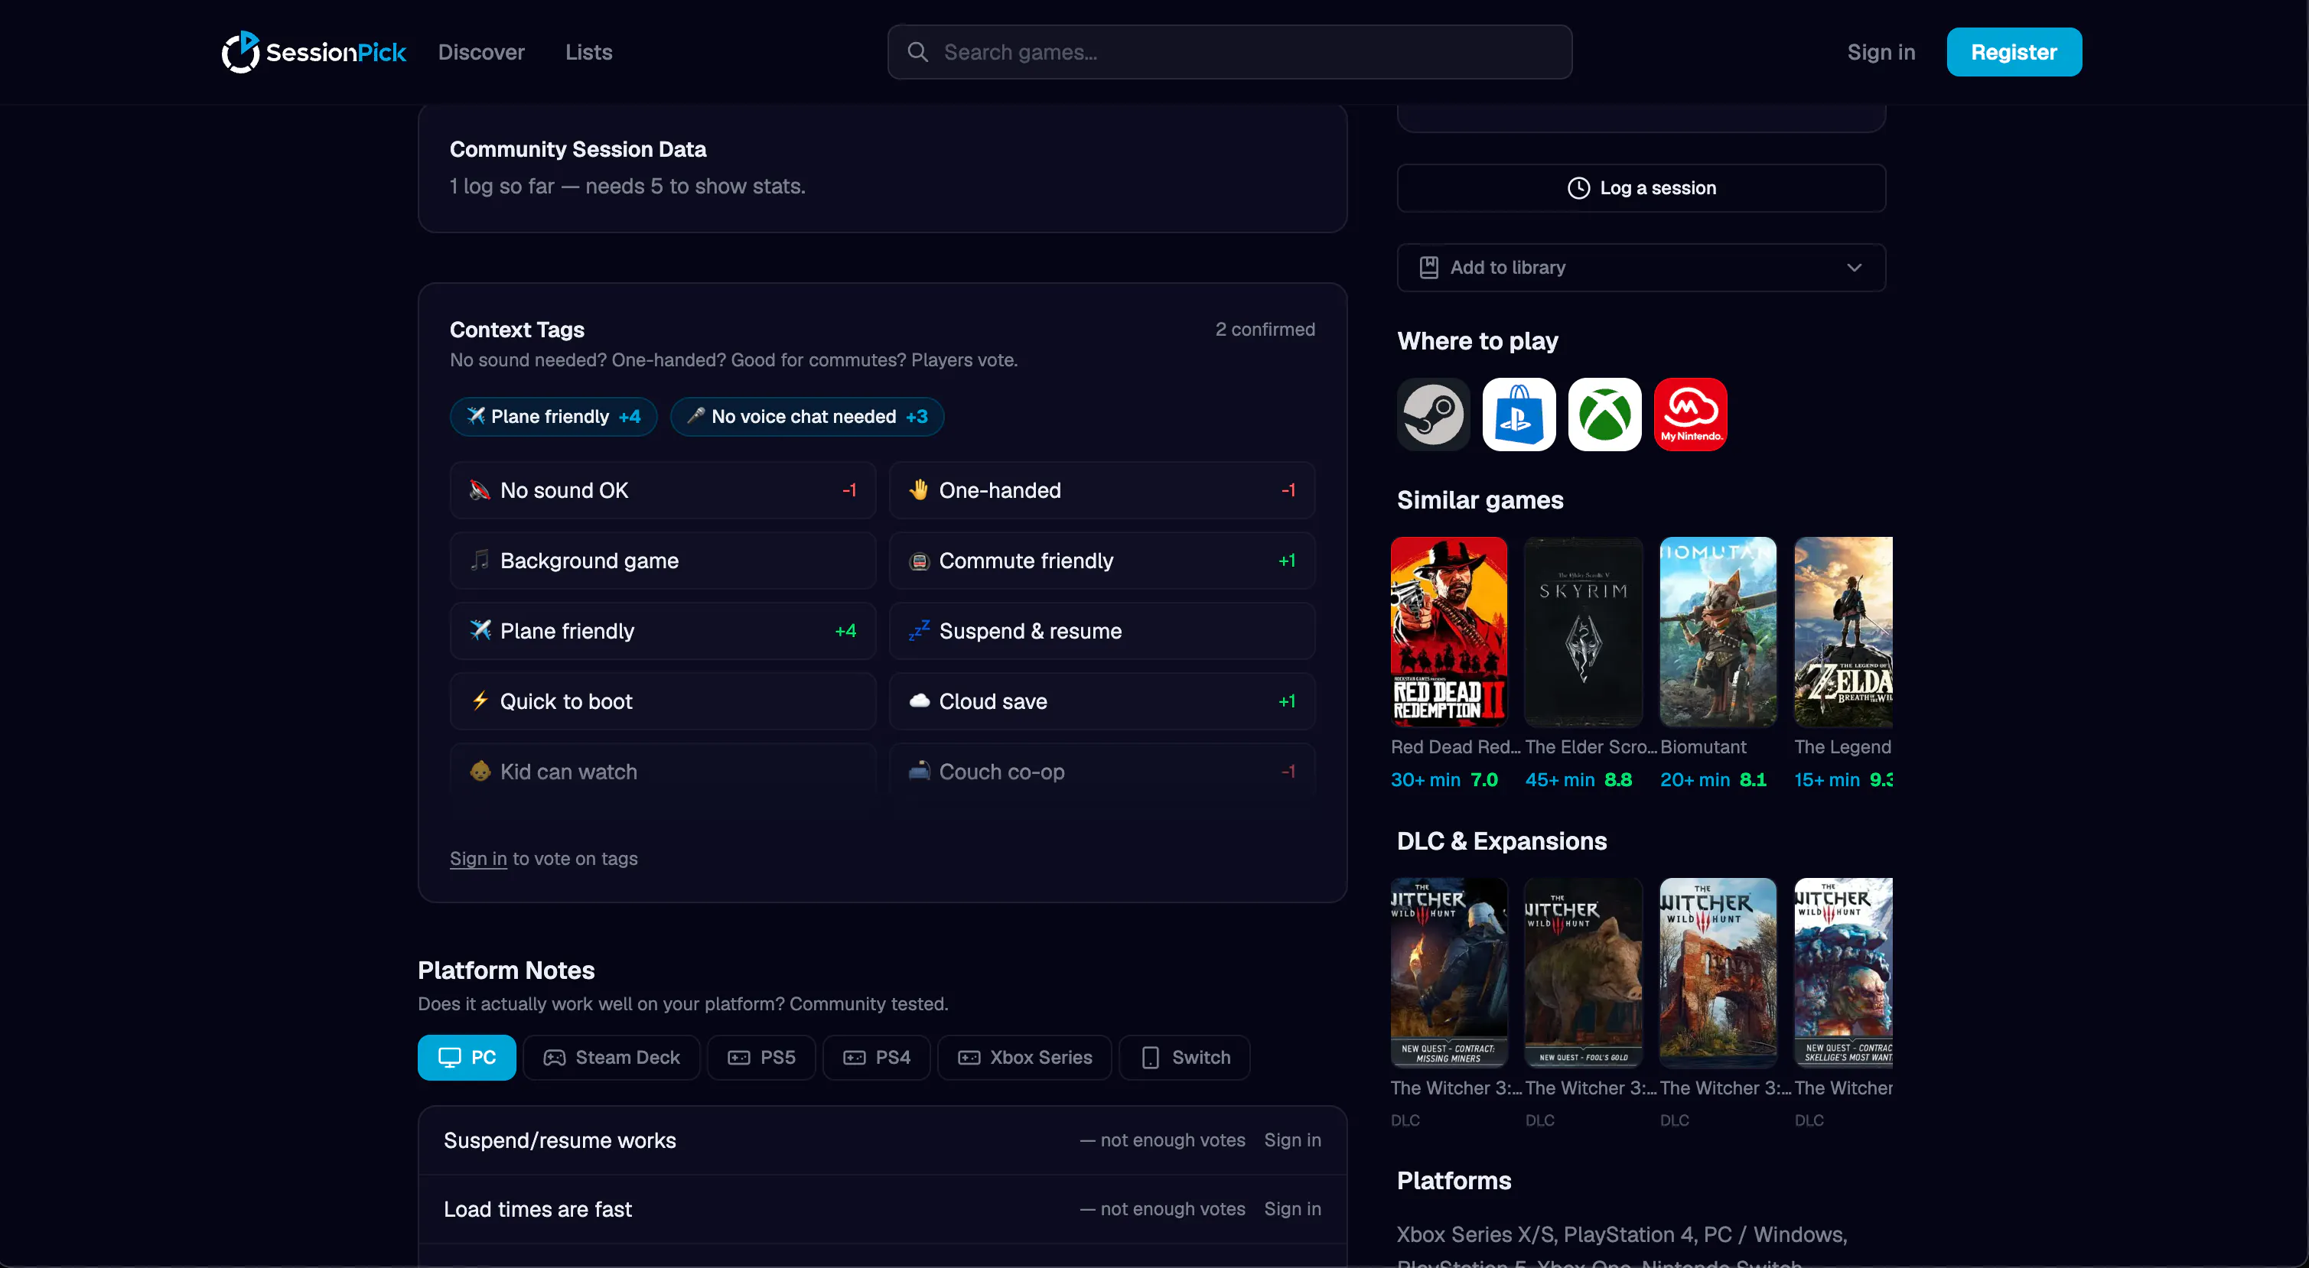Open the Fool's Gold DLC cover
Viewport: 2309px width, 1268px height.
pyautogui.click(x=1583, y=972)
